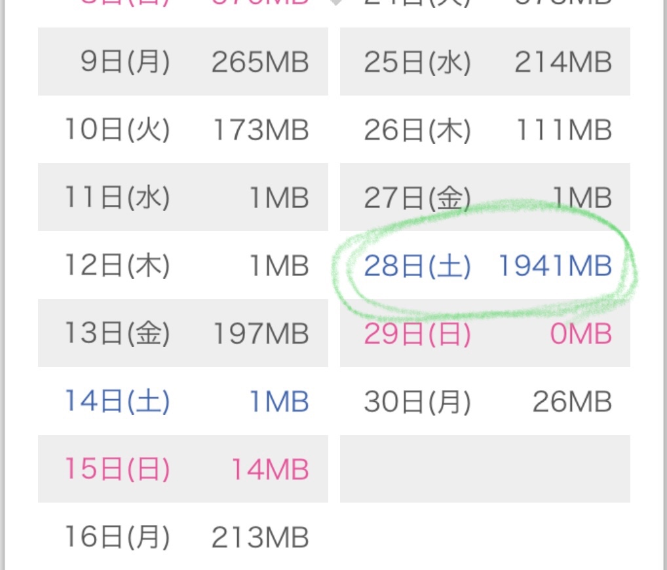The height and width of the screenshot is (570, 667).
Task: Select the 16日(月) date label
Action: 117,537
